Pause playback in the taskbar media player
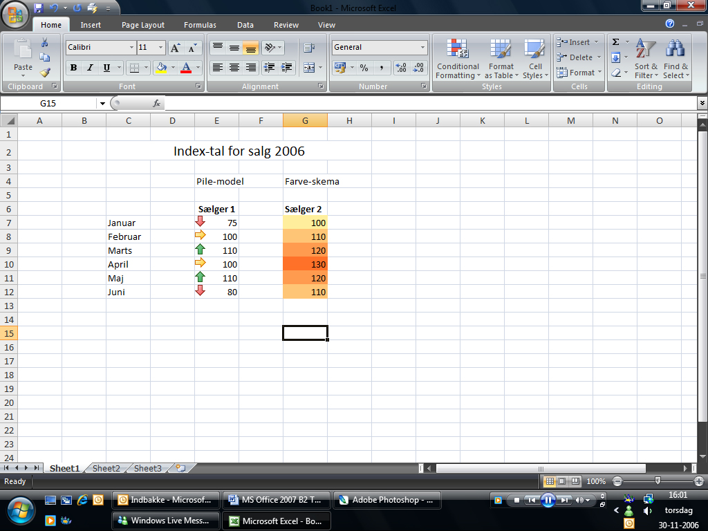This screenshot has width=708, height=531. pos(548,500)
